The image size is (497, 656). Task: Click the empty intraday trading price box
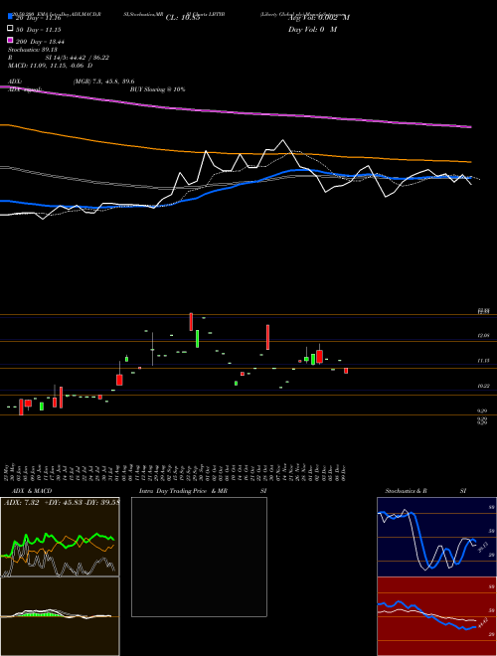click(199, 557)
